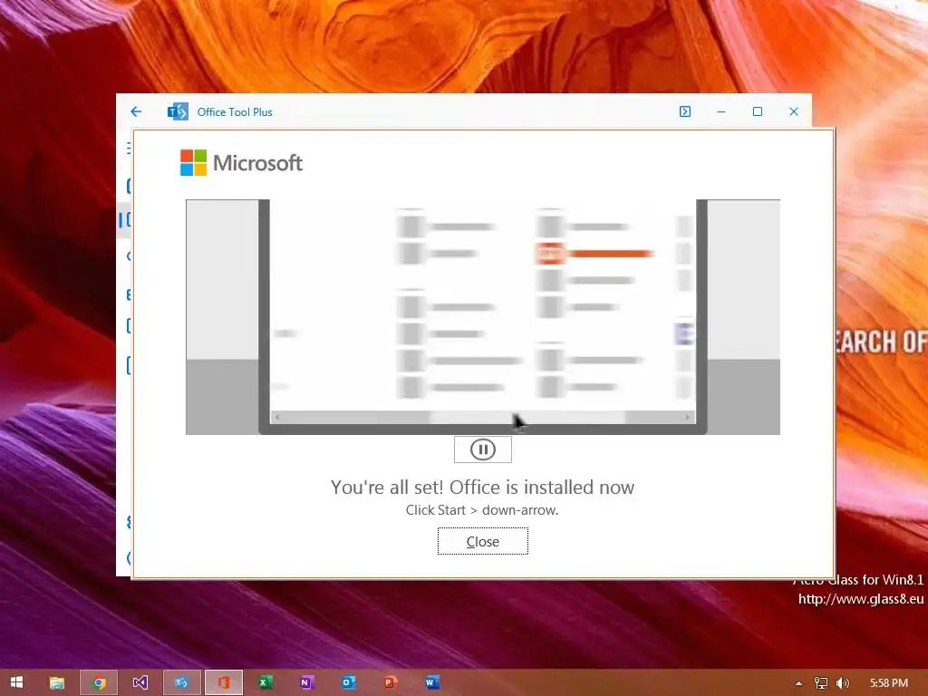Open OneNote from the taskbar

pos(306,682)
